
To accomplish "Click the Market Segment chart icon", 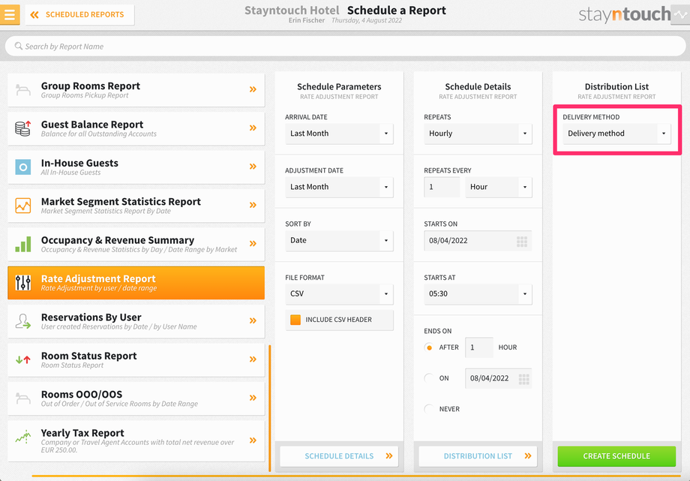I will (23, 206).
